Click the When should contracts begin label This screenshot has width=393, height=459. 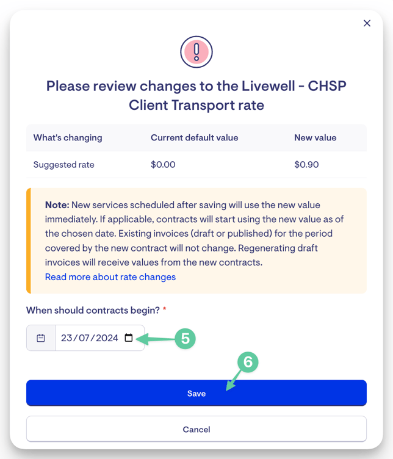point(93,310)
